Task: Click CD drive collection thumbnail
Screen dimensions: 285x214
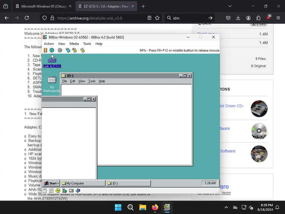Action: (x=259, y=109)
